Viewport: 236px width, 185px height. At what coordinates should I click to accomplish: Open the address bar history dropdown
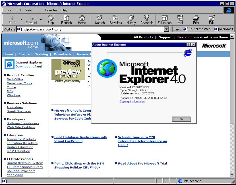(x=167, y=29)
